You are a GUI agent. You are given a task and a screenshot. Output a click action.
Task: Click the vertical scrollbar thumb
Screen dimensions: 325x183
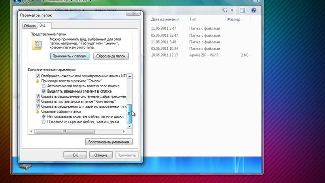point(129,113)
